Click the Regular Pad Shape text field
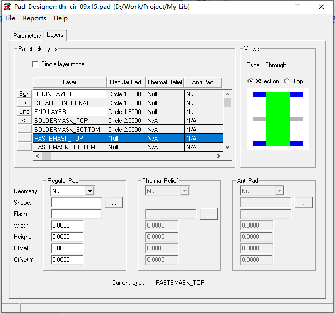 pyautogui.click(x=76, y=203)
